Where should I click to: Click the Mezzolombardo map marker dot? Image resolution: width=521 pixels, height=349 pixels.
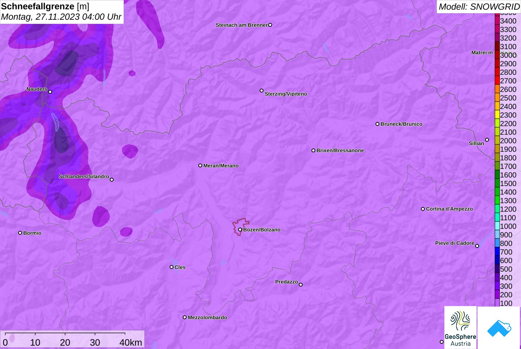point(185,317)
